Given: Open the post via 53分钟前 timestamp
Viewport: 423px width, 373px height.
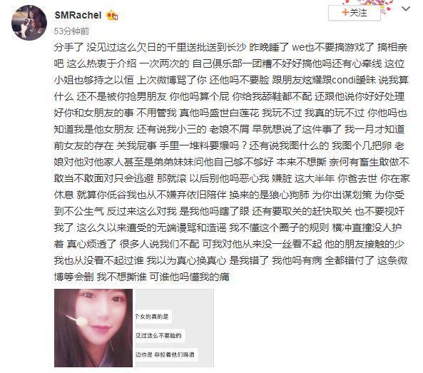Looking at the screenshot, I should [71, 31].
